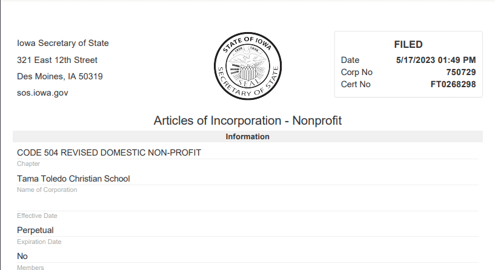Select the Tama Toledo Christian School name
Viewport: 495px width, 270px height.
coord(73,179)
